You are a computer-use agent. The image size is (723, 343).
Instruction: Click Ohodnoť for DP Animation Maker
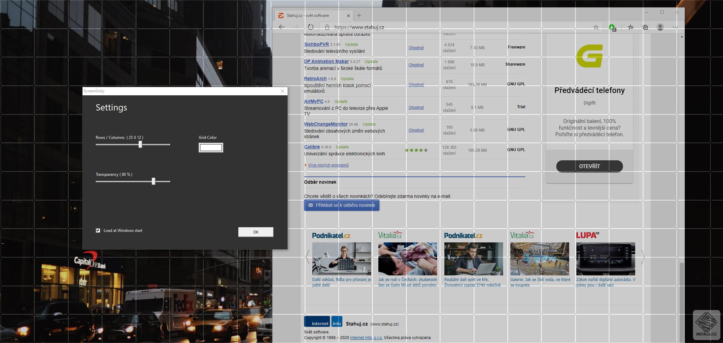(x=416, y=65)
